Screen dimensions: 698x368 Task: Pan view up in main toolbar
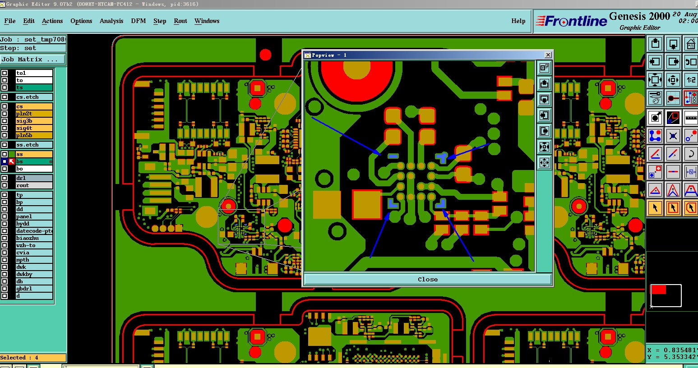(655, 44)
